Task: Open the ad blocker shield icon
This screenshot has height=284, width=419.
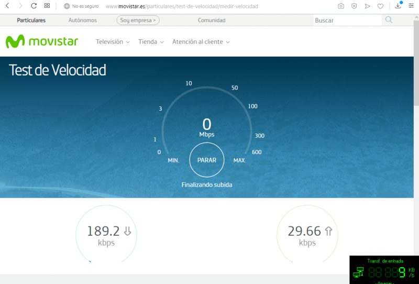Action: pos(354,6)
